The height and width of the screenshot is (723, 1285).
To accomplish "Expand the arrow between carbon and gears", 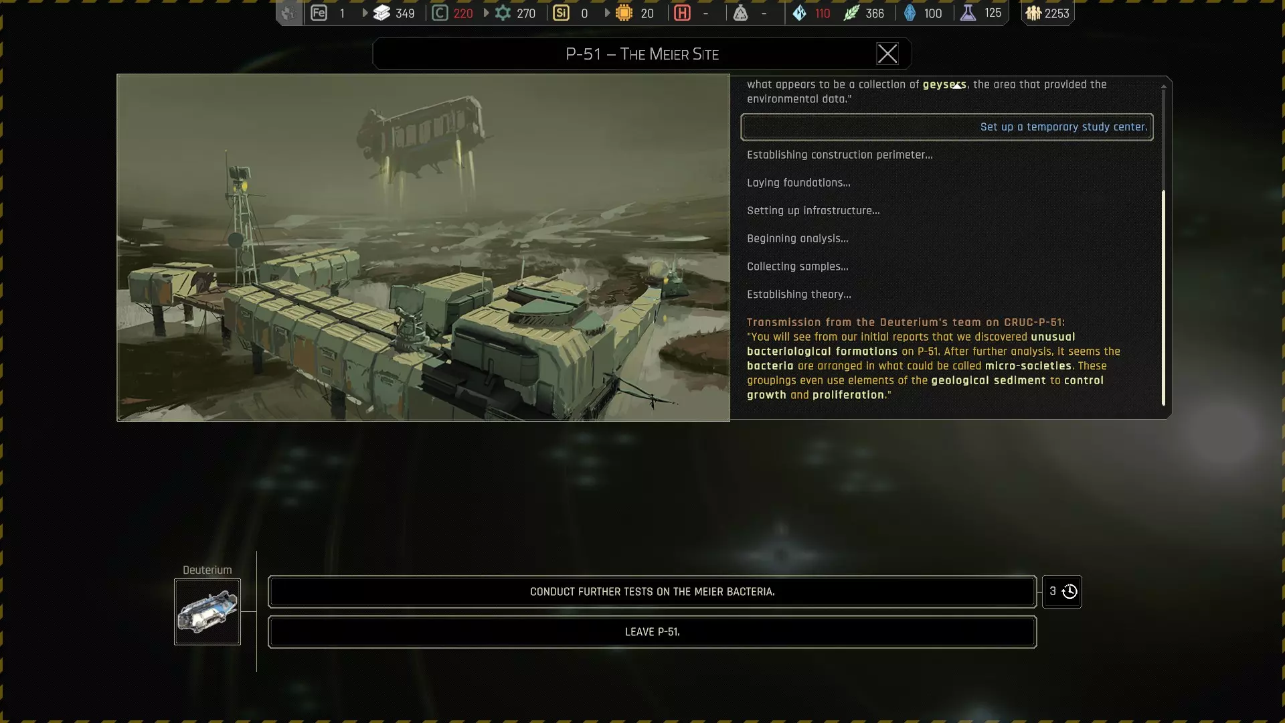I will click(x=487, y=13).
